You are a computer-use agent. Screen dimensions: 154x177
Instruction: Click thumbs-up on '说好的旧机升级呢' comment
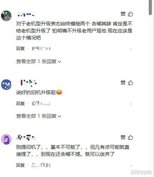130,83
